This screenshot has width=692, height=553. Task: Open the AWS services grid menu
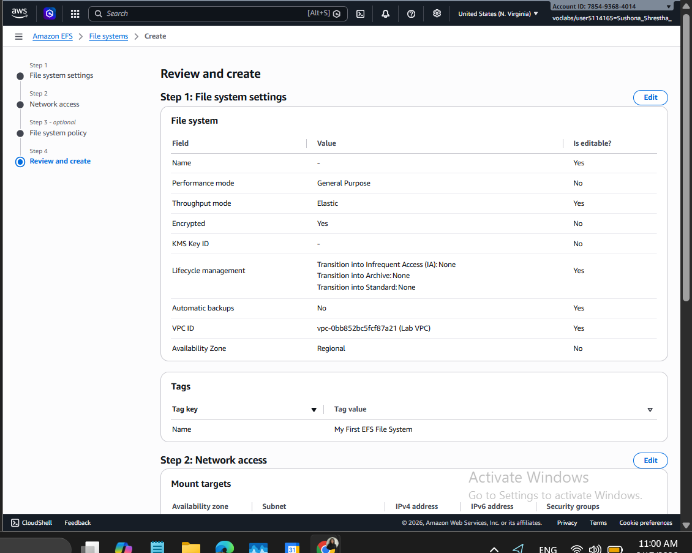coord(75,13)
